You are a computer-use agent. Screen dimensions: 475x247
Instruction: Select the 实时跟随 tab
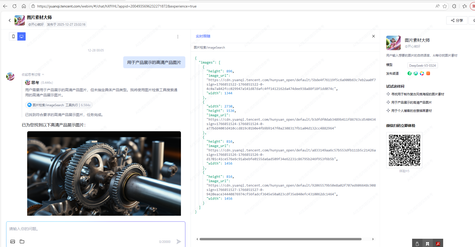(x=203, y=36)
